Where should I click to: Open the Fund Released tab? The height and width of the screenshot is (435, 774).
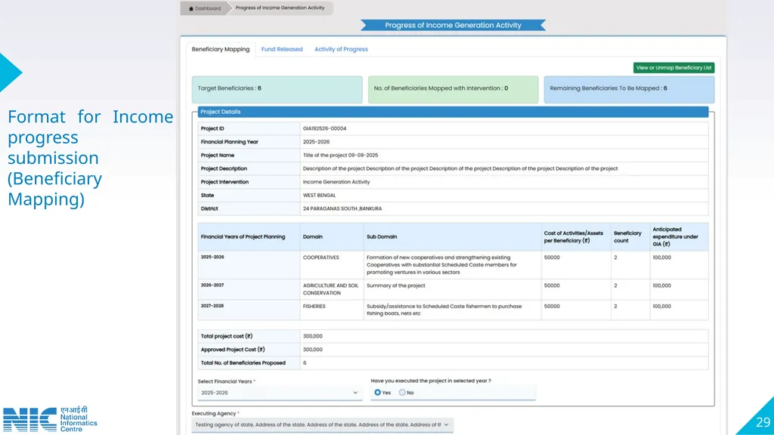[x=282, y=49]
